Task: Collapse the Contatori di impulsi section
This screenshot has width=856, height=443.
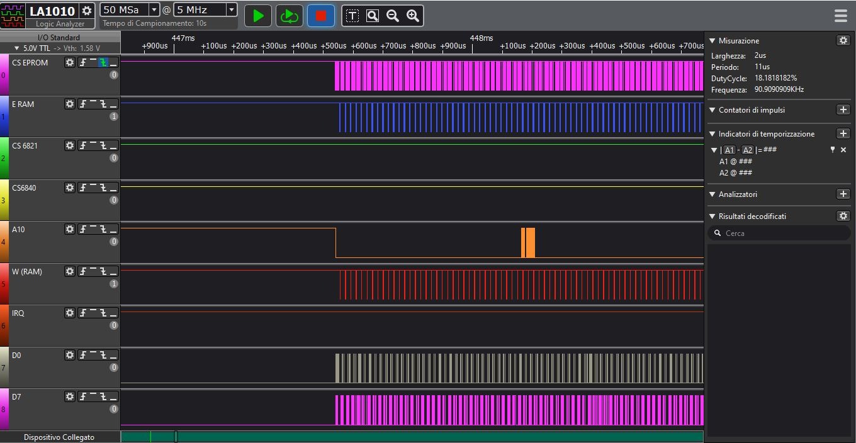Action: pos(712,109)
